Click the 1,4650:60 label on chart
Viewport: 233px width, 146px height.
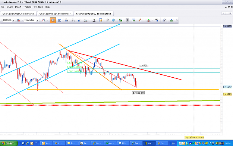[x=138, y=93]
